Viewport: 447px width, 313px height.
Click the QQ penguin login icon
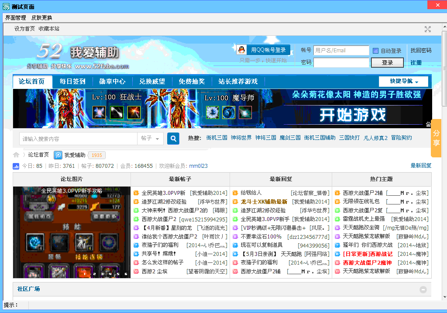click(x=242, y=50)
